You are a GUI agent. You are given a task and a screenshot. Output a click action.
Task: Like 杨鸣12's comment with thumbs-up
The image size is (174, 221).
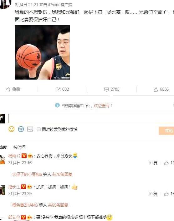[x=166, y=163]
